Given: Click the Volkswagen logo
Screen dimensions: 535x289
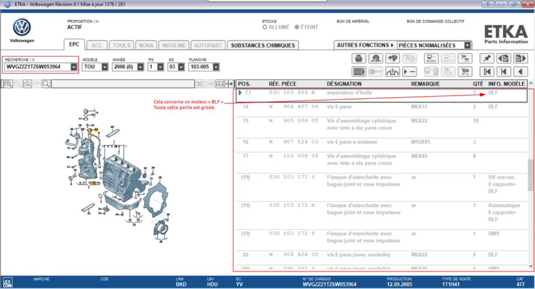Looking at the screenshot, I should [22, 27].
